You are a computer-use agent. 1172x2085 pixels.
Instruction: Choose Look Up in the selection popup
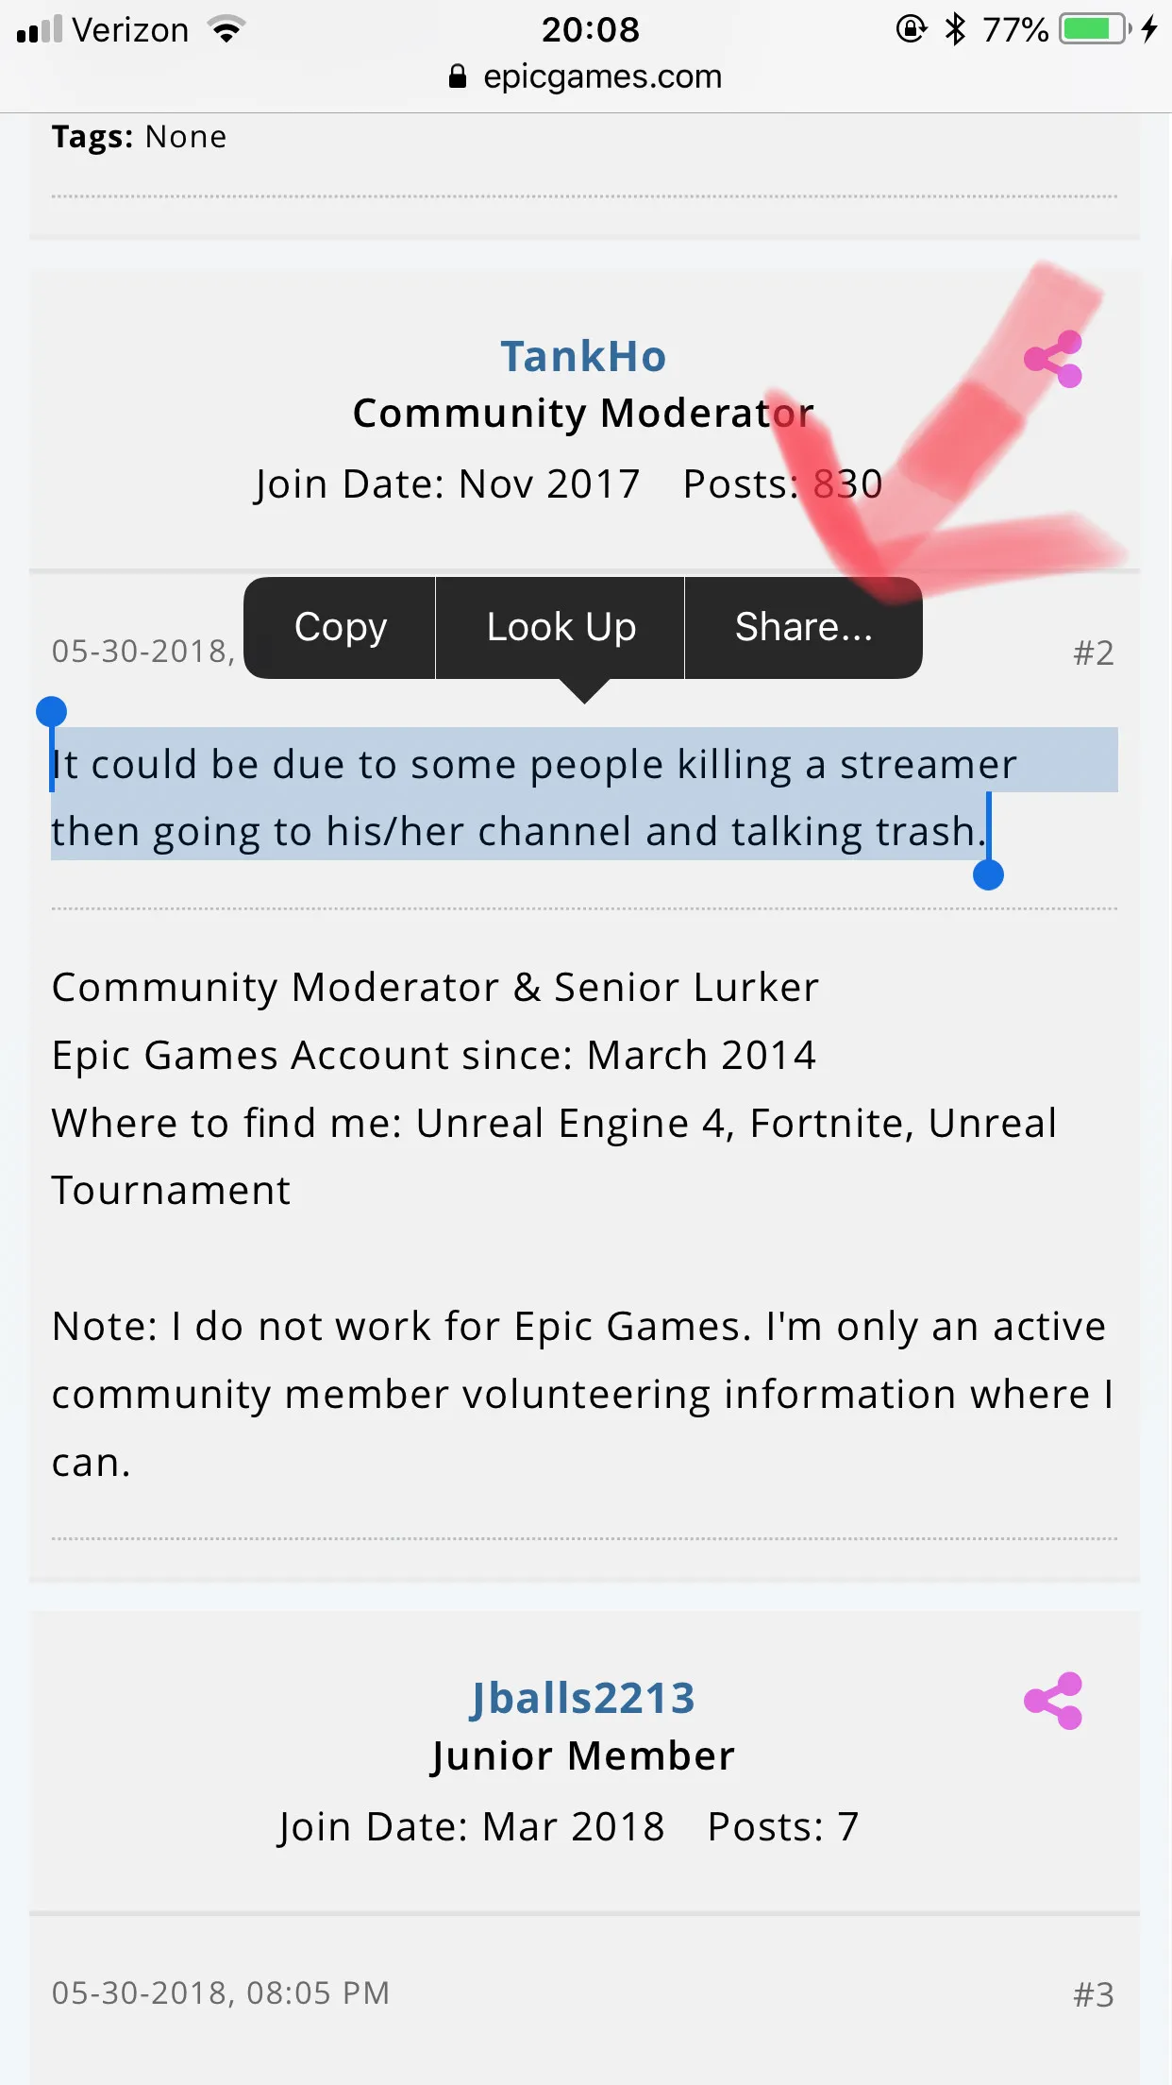[561, 627]
